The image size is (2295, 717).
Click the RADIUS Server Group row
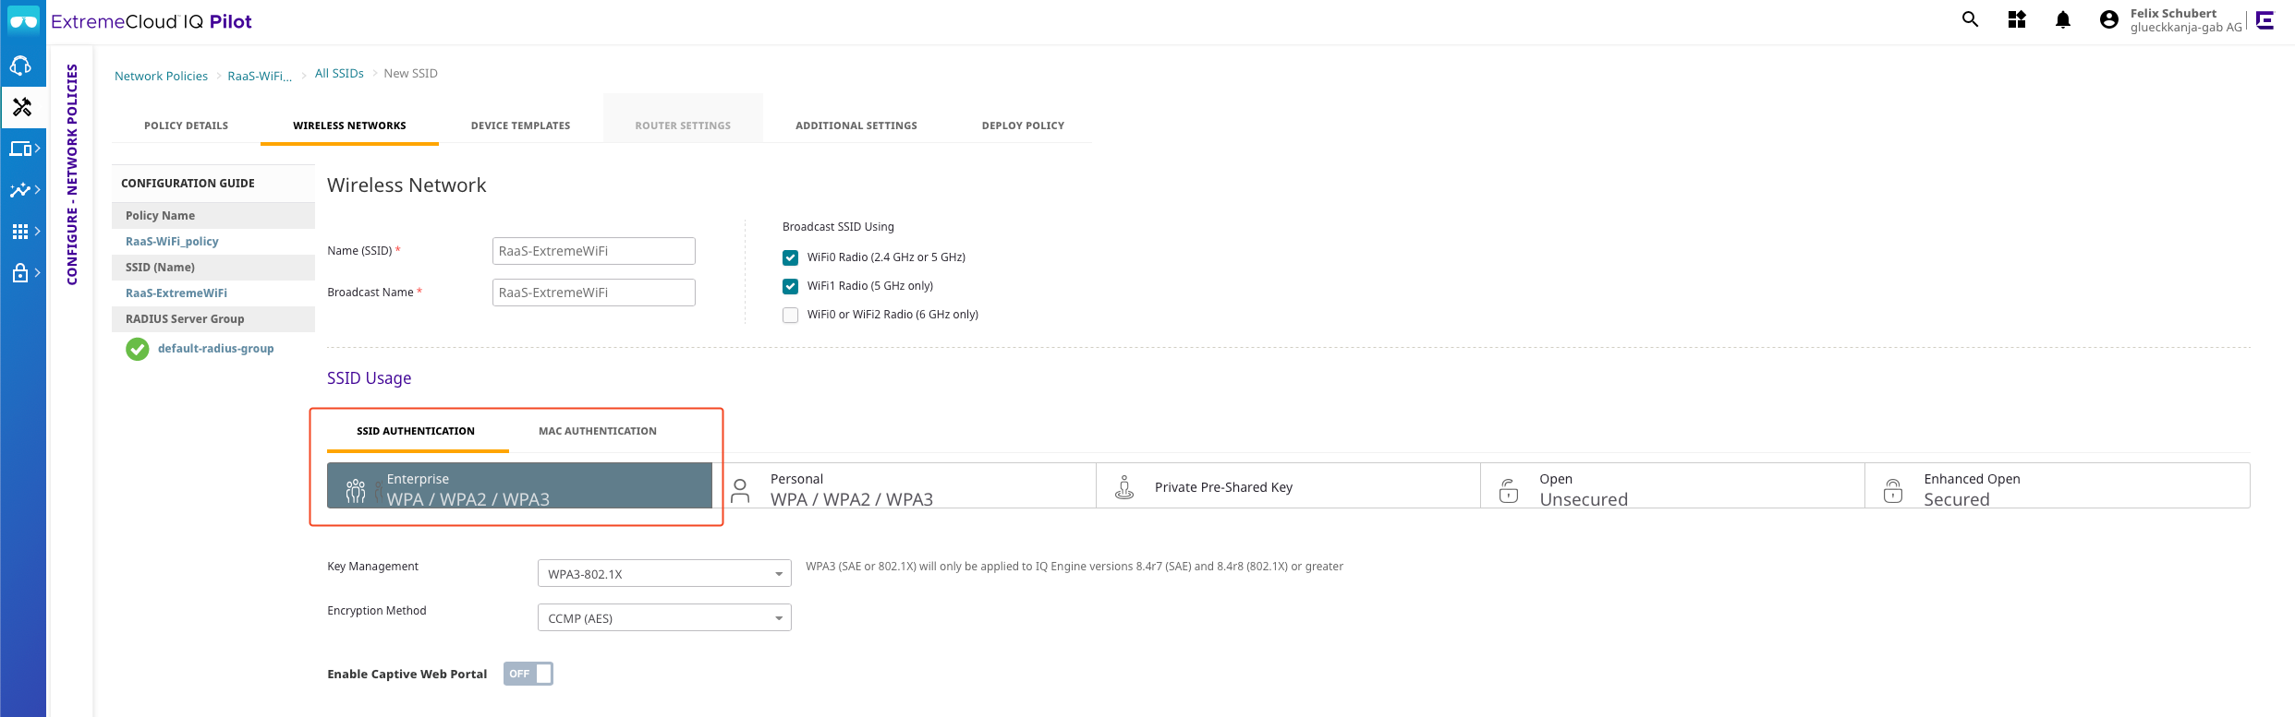tap(213, 319)
